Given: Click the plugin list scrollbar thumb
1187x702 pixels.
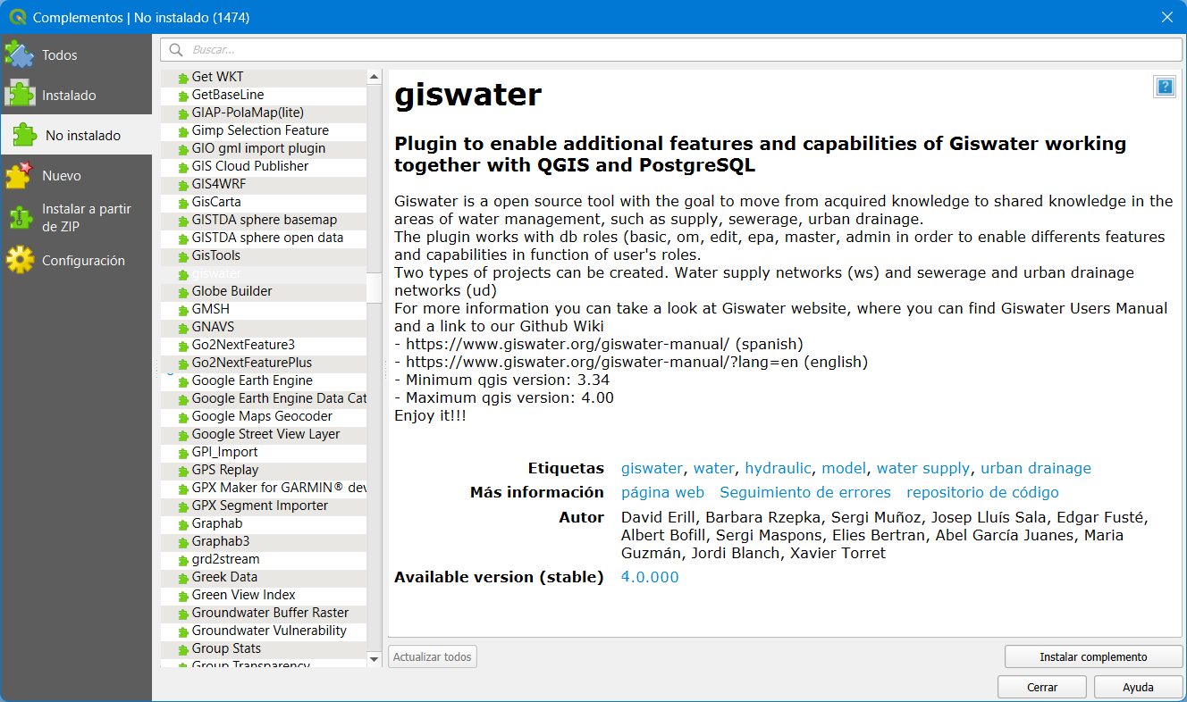Looking at the screenshot, I should coord(375,286).
